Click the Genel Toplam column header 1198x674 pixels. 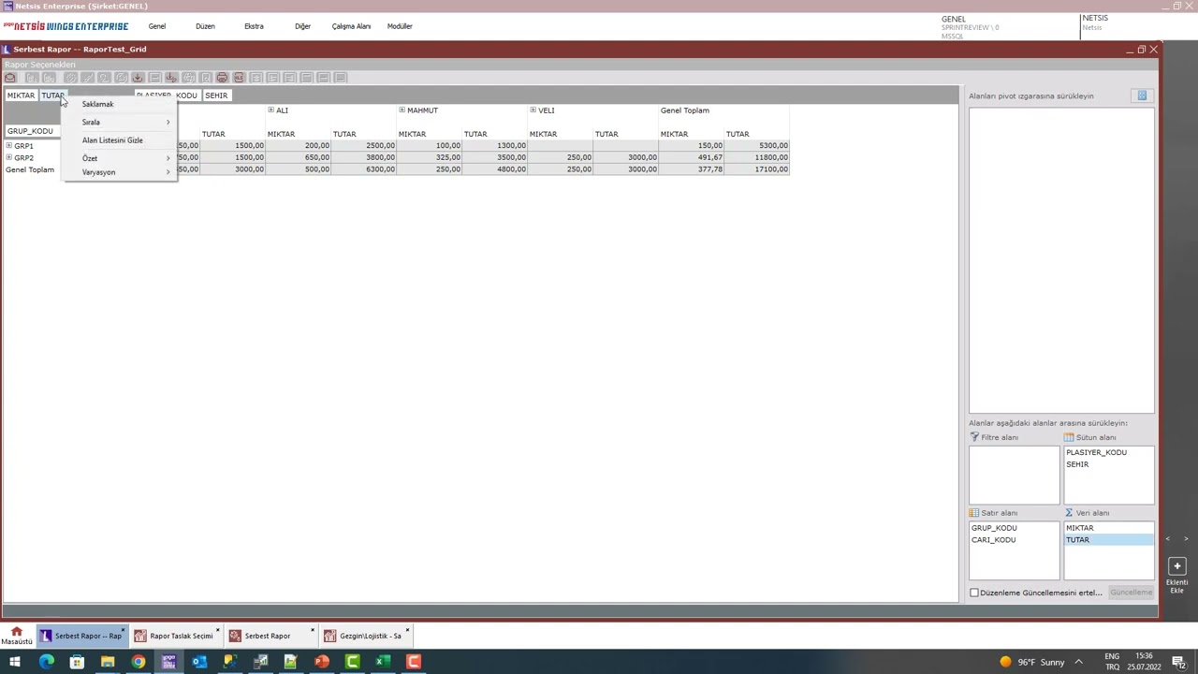coord(685,110)
